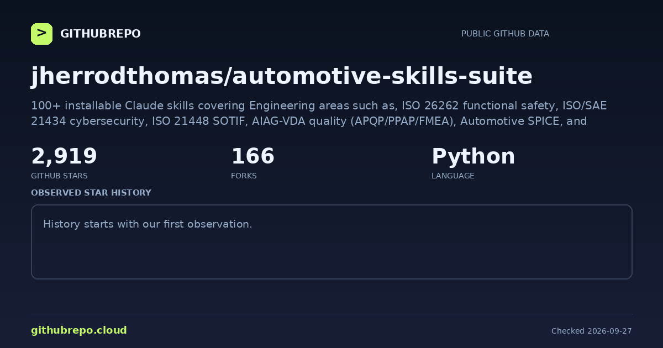Select the 'History starts with our first observation' text
663x348 pixels.
148,224
